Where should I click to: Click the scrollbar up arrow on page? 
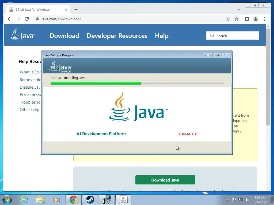268,26
